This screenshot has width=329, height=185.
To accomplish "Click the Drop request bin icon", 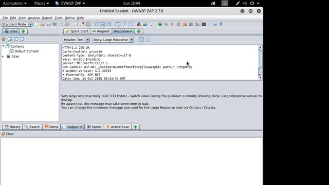I will point(178,24).
